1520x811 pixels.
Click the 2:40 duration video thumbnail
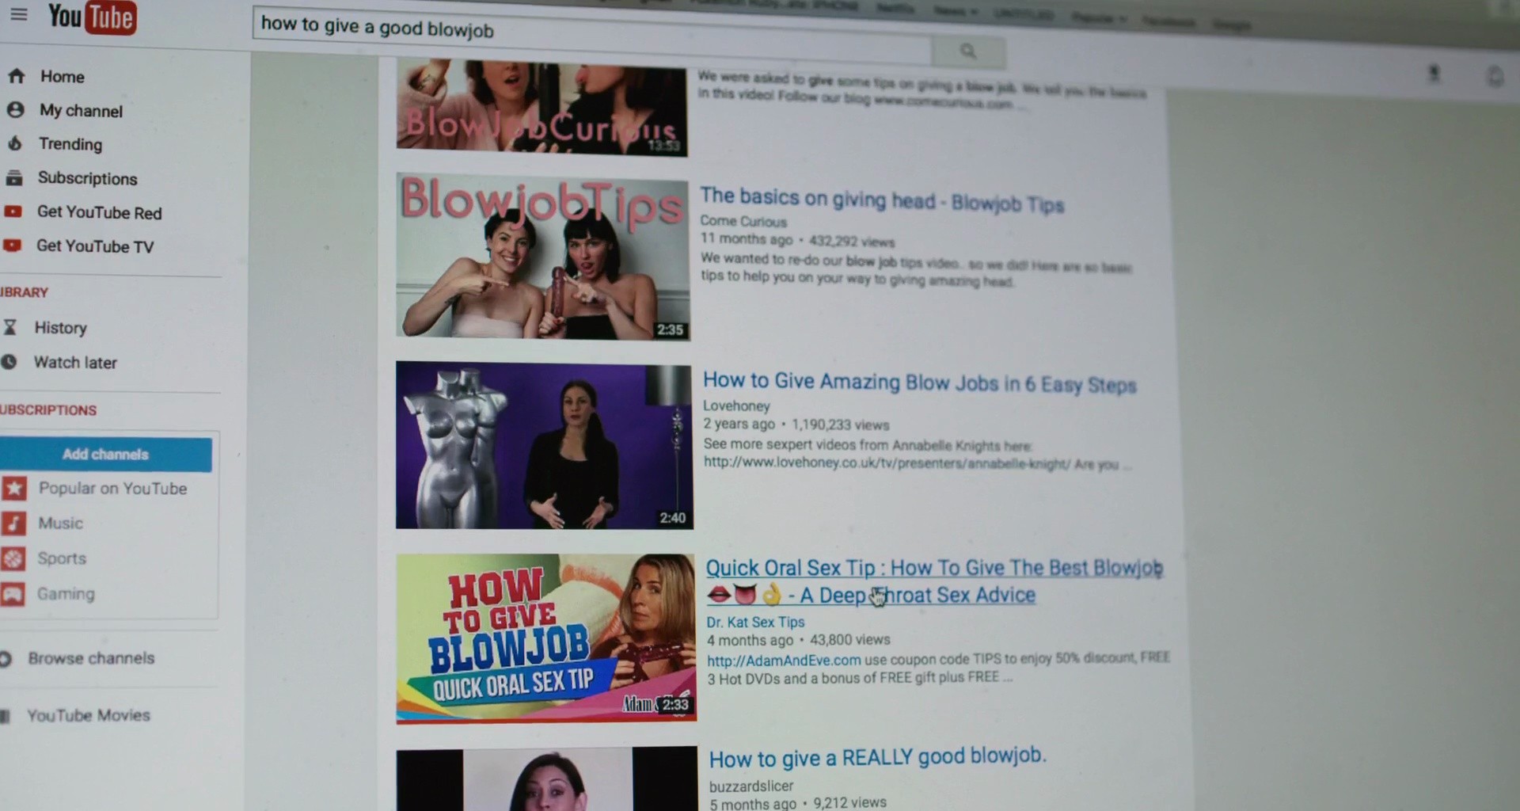click(x=545, y=445)
